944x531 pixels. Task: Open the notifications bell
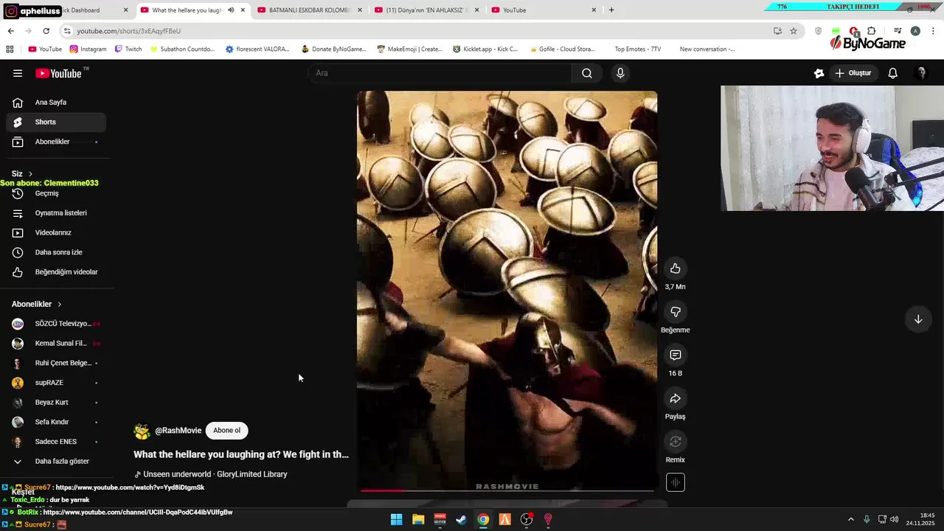click(x=892, y=73)
